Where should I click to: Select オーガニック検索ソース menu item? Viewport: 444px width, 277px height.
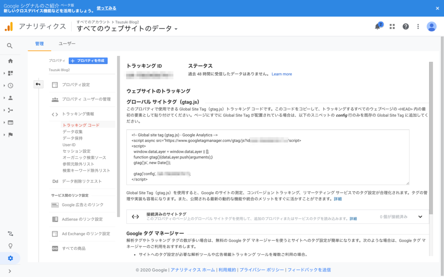85,158
